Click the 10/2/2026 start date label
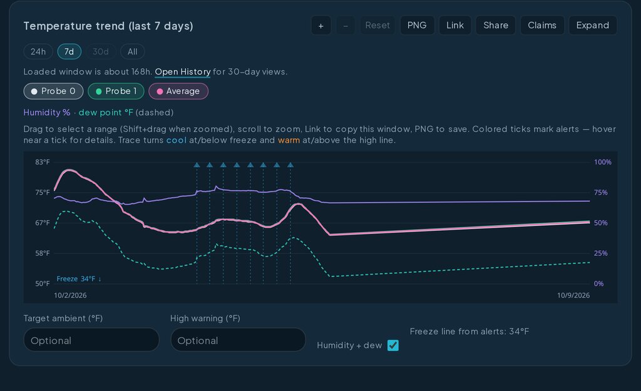The image size is (641, 391). (x=70, y=295)
